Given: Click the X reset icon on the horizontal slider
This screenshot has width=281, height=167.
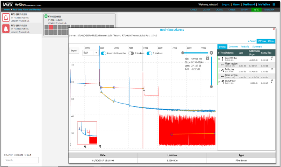Looking at the screenshot, I should coord(211,53).
